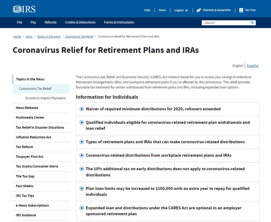
Task: Open the Refunds menu
Action: tap(51, 22)
